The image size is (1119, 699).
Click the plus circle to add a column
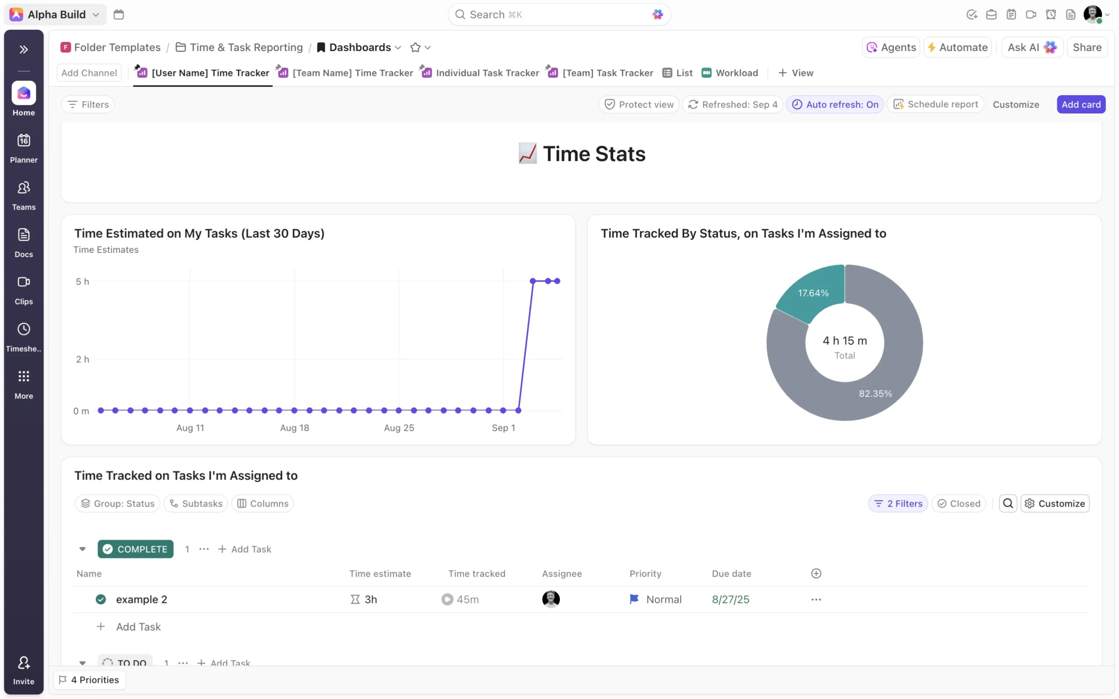click(x=816, y=573)
